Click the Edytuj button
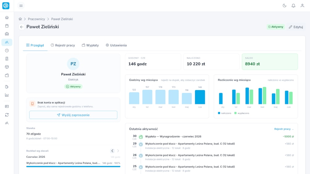The height and width of the screenshot is (174, 310). click(x=296, y=27)
